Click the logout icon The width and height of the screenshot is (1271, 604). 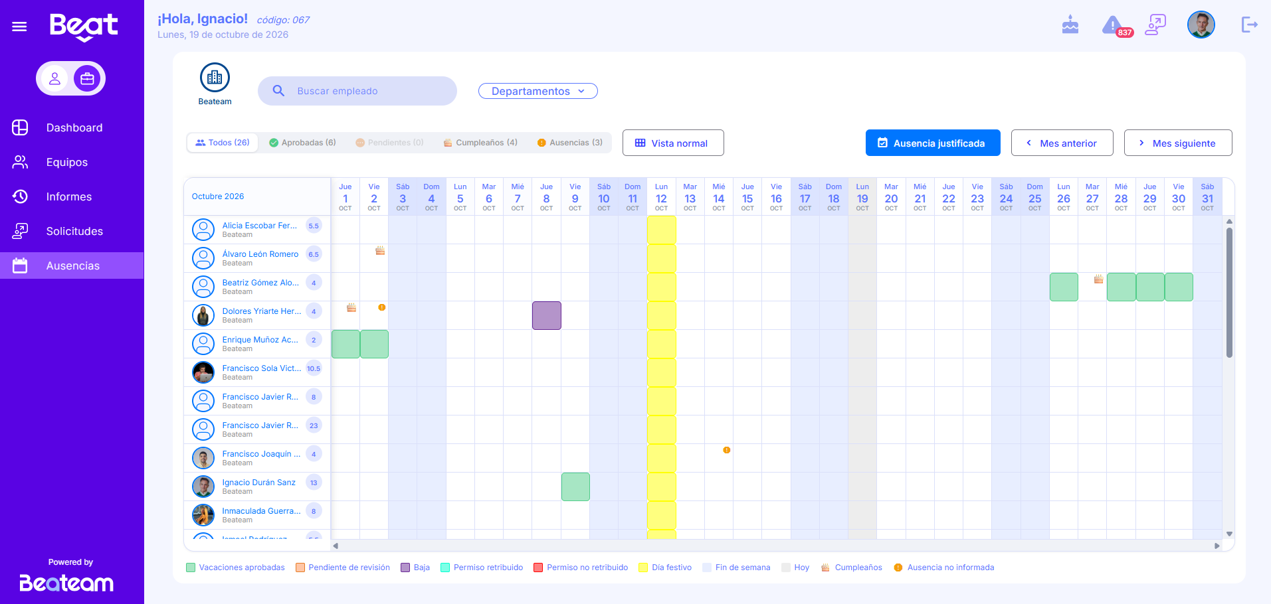[x=1250, y=25]
